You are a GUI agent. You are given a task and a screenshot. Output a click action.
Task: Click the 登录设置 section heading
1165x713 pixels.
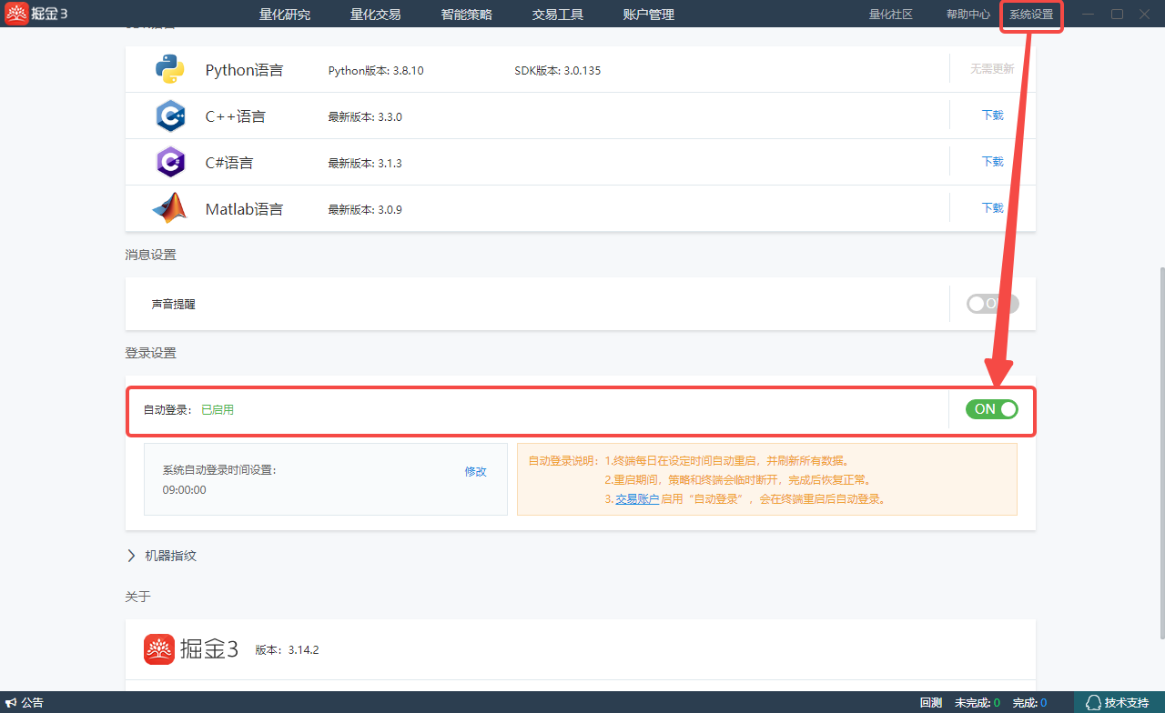point(150,353)
